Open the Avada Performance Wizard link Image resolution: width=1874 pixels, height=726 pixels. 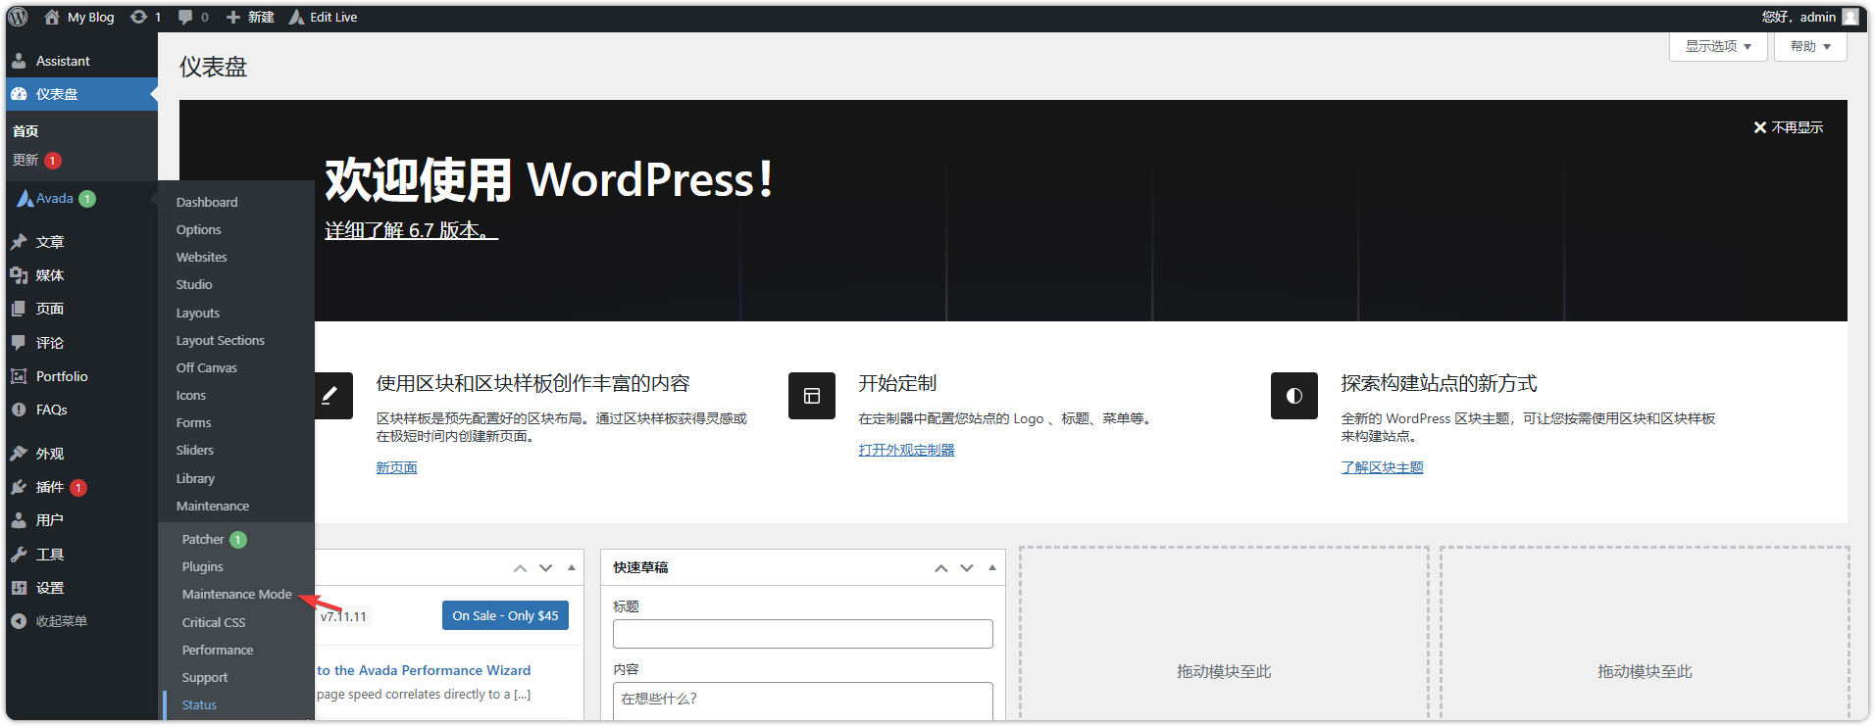click(424, 670)
